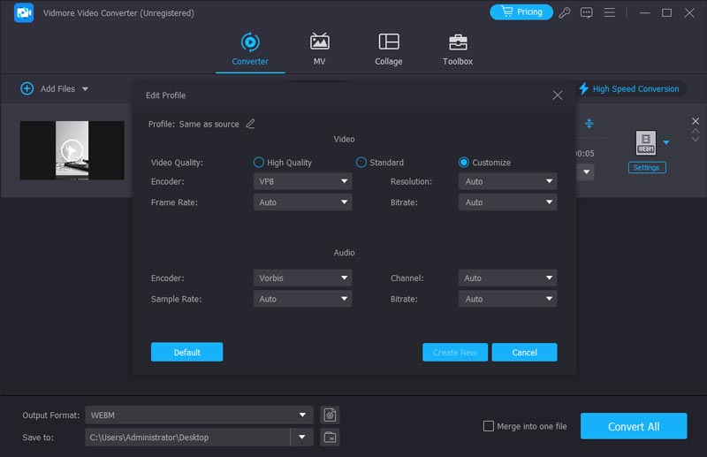This screenshot has height=457, width=707.
Task: Play the video thumbnail preview
Action: click(72, 151)
